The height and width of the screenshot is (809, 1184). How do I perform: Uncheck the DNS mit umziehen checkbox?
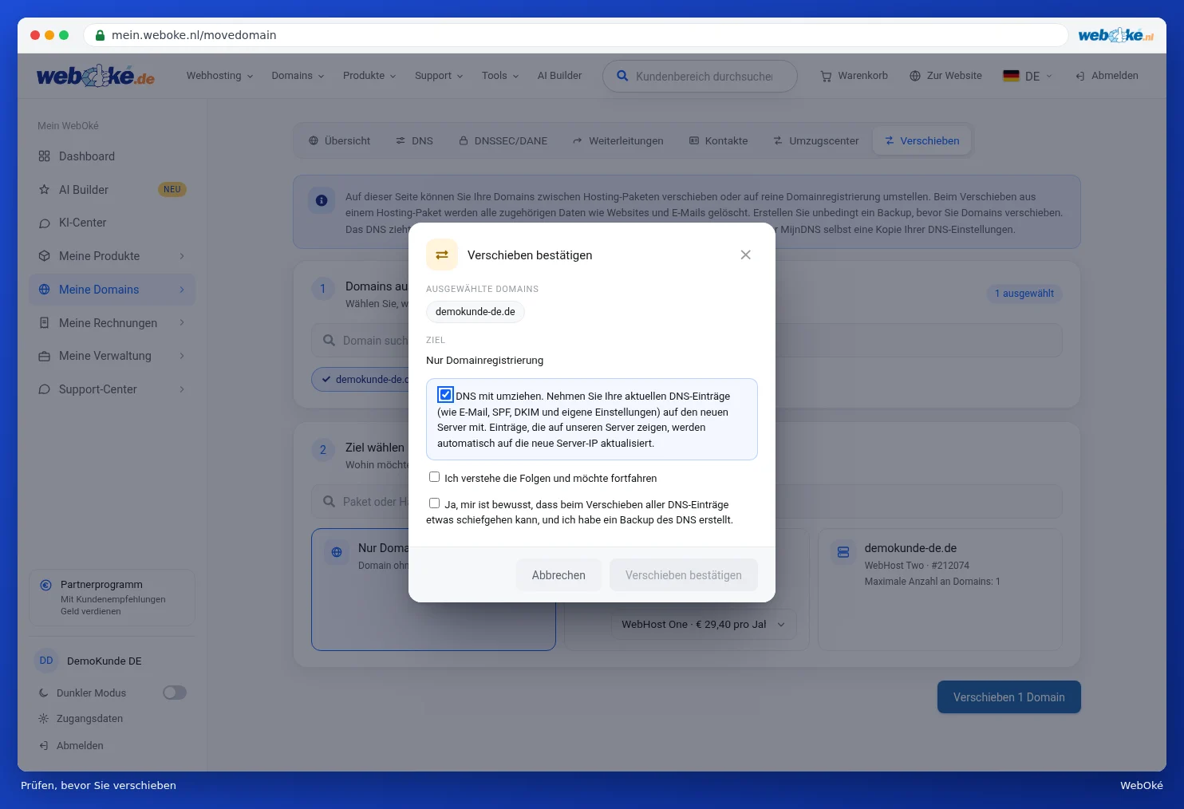point(445,394)
